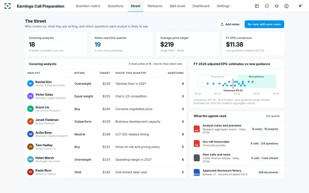Image resolution: width=309 pixels, height=193 pixels.
Task: Click Paolo Ricci's PR avatar
Action: (x=30, y=172)
